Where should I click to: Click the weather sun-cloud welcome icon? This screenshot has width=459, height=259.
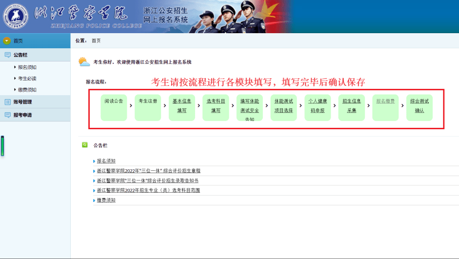pos(84,62)
